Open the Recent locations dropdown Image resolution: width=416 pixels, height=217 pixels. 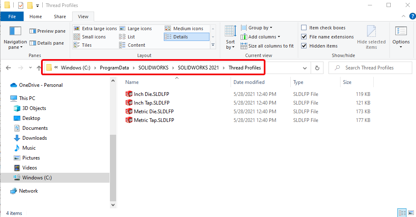pos(31,68)
